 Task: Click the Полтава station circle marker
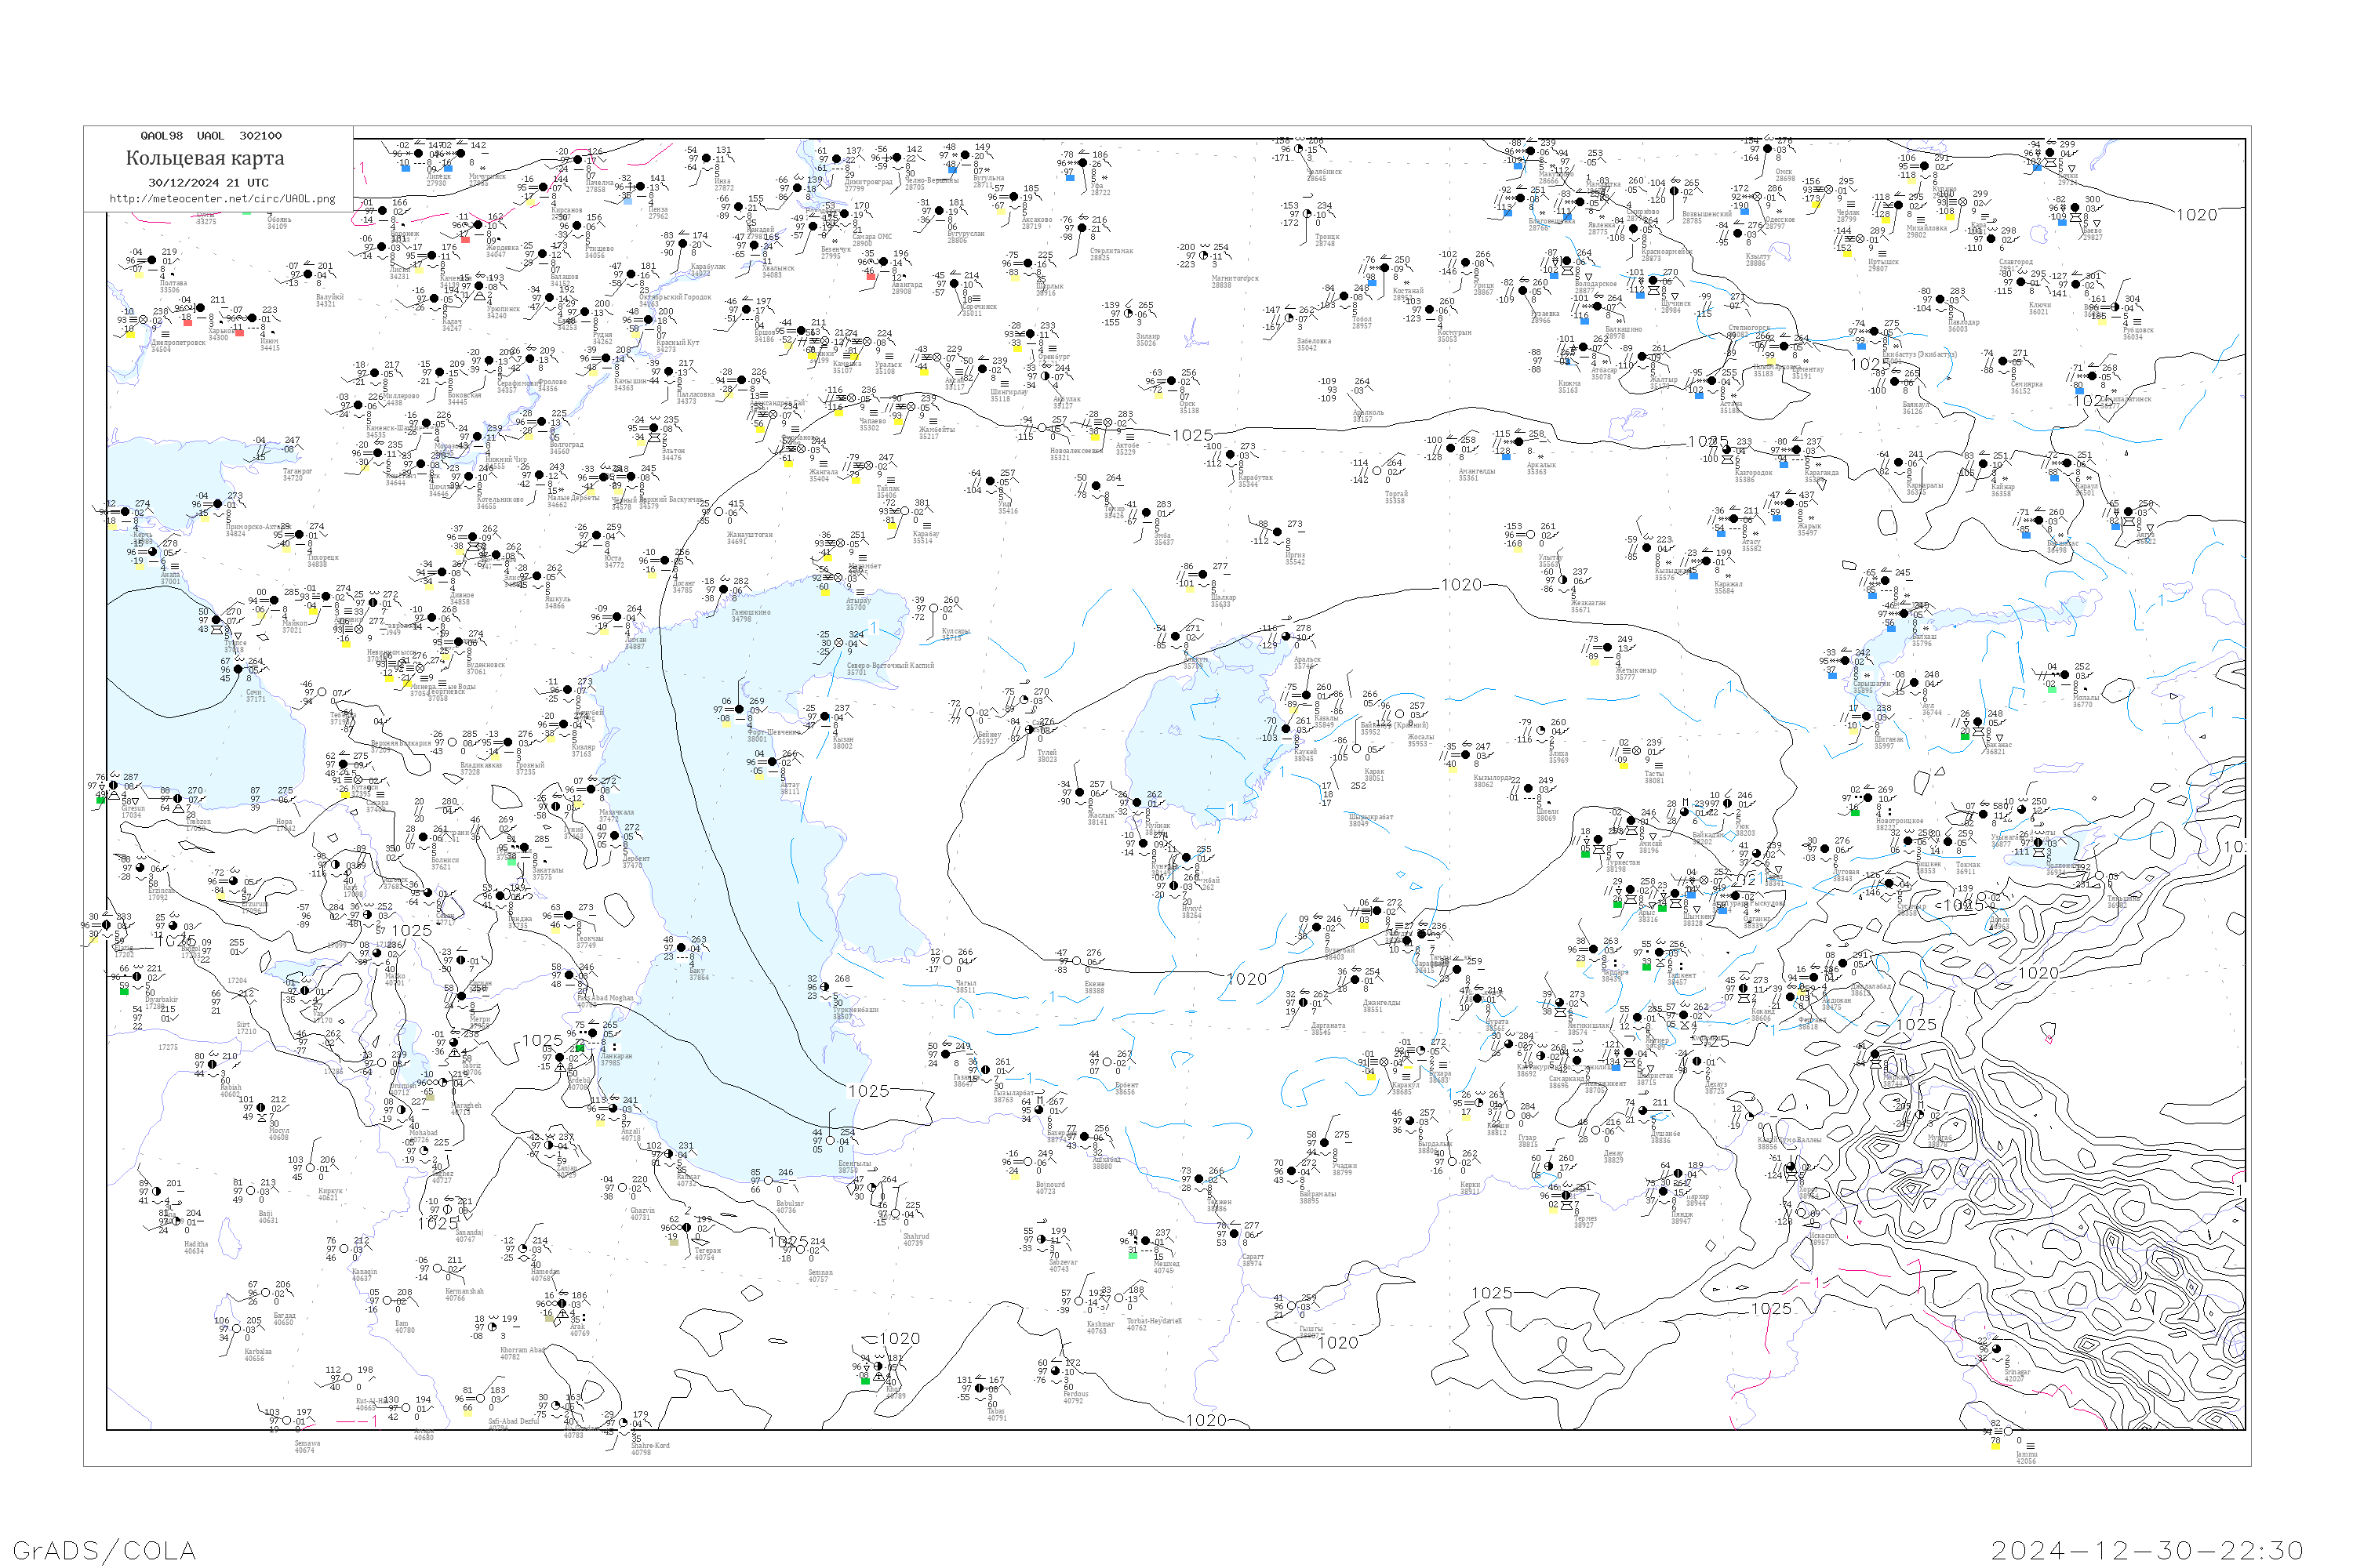151,260
